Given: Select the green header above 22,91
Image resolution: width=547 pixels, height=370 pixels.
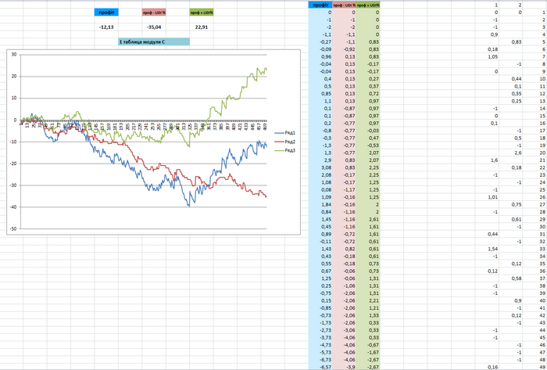Looking at the screenshot, I should point(202,13).
